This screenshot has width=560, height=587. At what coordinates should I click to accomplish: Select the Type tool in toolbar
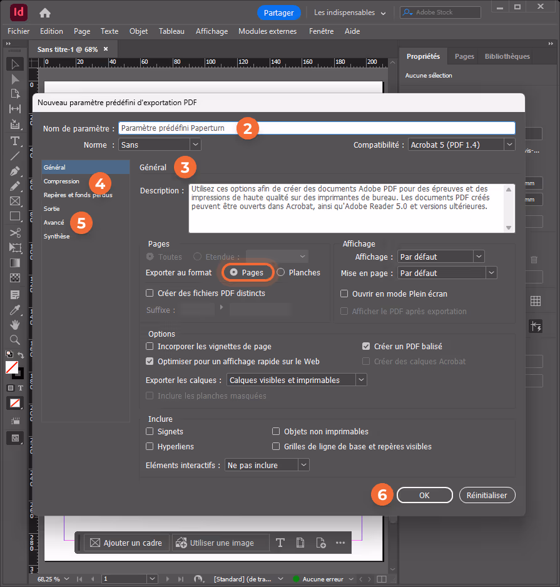click(15, 141)
